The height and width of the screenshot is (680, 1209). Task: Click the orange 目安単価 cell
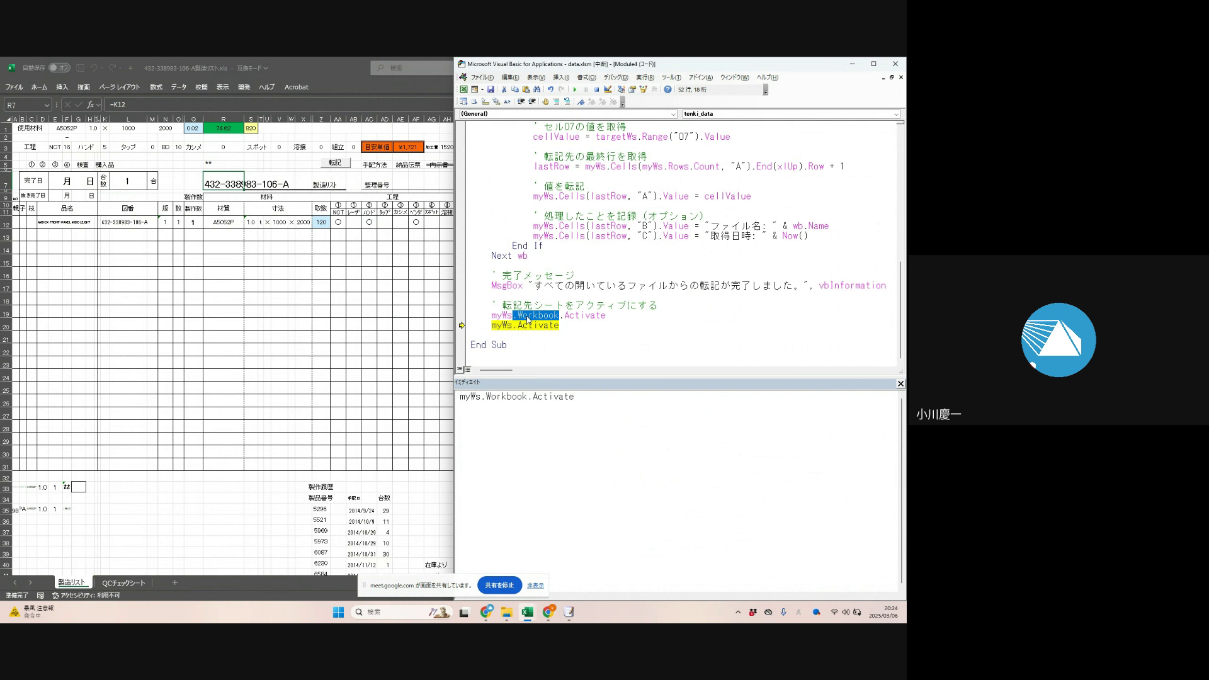coord(377,147)
